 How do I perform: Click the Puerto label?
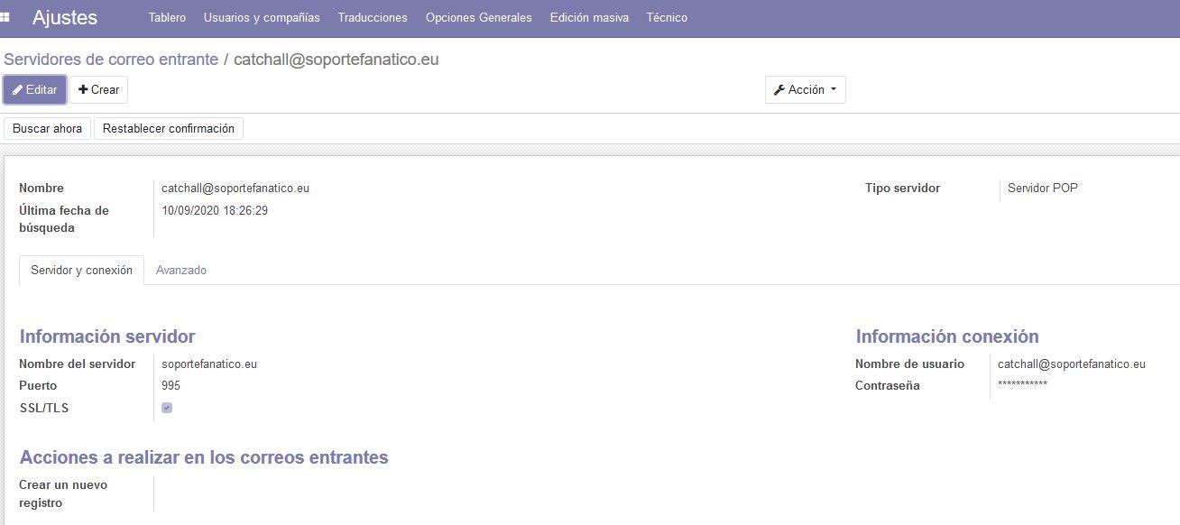pyautogui.click(x=38, y=385)
